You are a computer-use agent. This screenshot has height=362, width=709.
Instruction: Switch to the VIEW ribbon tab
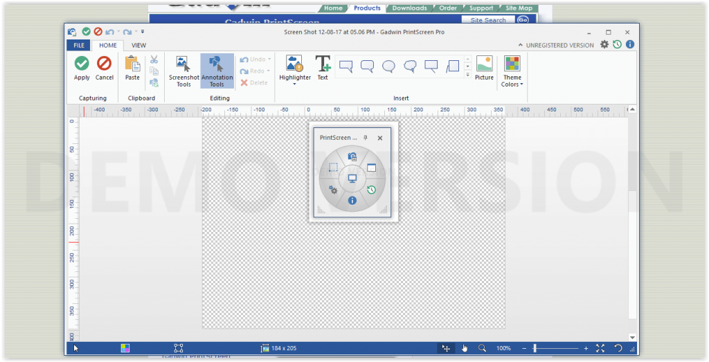click(138, 45)
